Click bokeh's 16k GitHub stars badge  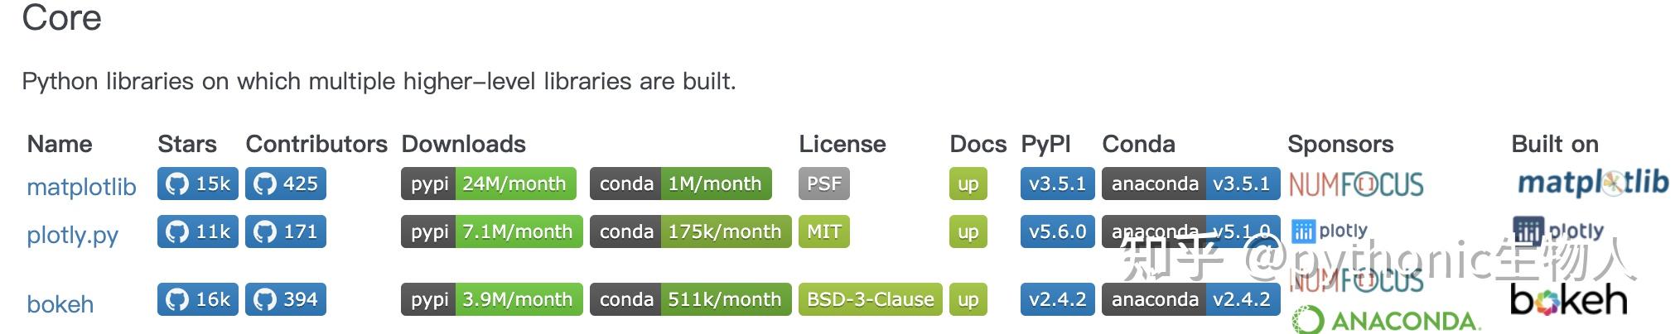coord(197,299)
